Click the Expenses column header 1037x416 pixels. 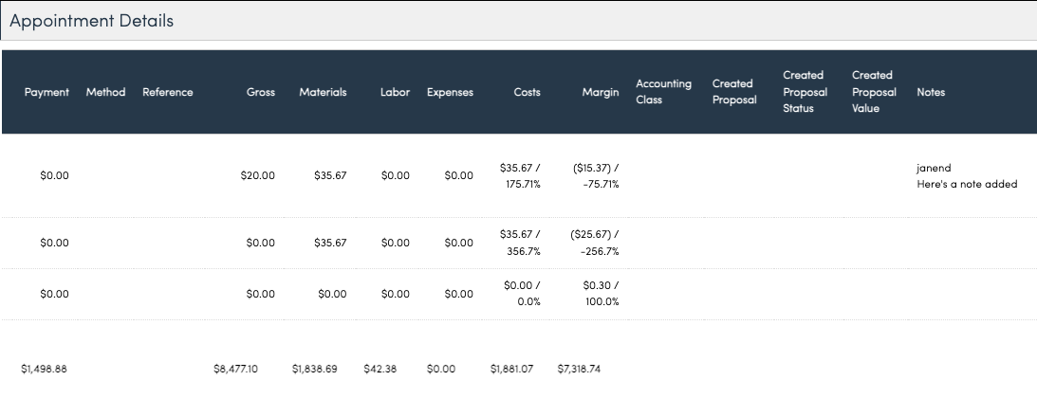tap(450, 92)
